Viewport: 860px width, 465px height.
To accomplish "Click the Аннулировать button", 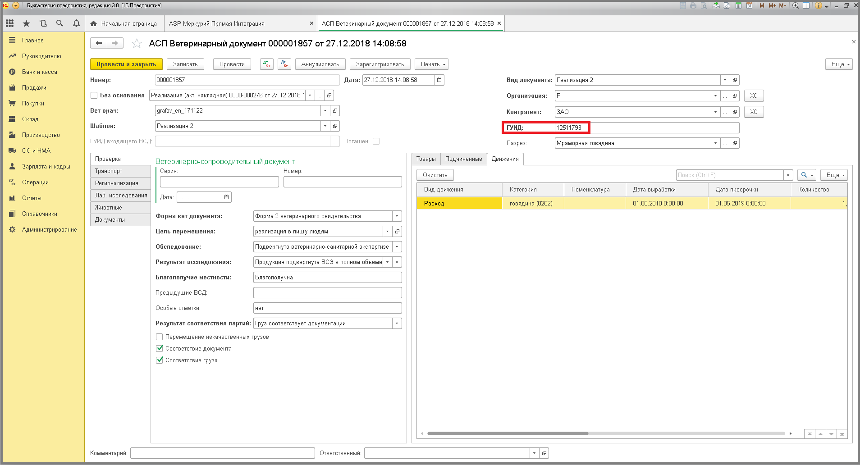I will [x=320, y=64].
